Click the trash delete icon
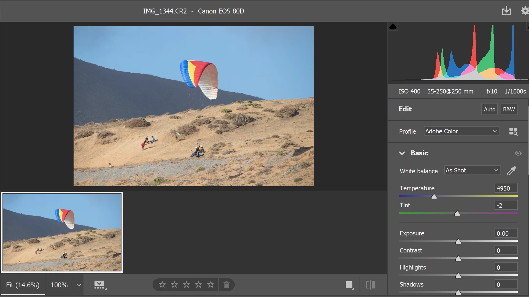The width and height of the screenshot is (529, 297). (x=226, y=285)
